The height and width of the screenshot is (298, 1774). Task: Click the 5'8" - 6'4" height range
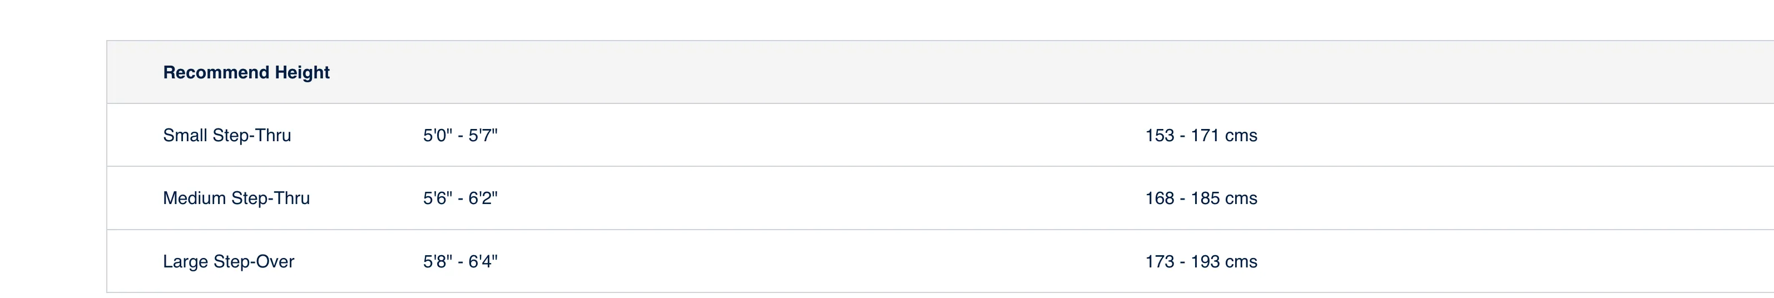click(x=460, y=261)
